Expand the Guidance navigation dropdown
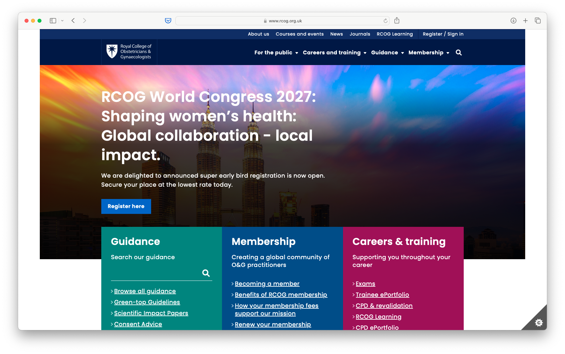Viewport: 565px width, 354px height. tap(387, 52)
